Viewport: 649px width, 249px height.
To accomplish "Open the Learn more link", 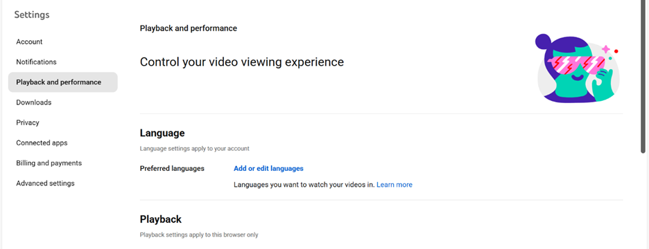I will [395, 185].
